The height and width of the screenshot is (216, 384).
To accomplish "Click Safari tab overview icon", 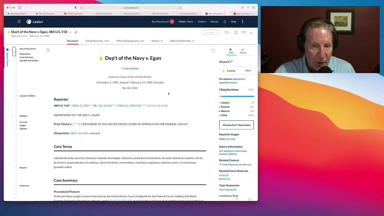I will coord(253,7).
